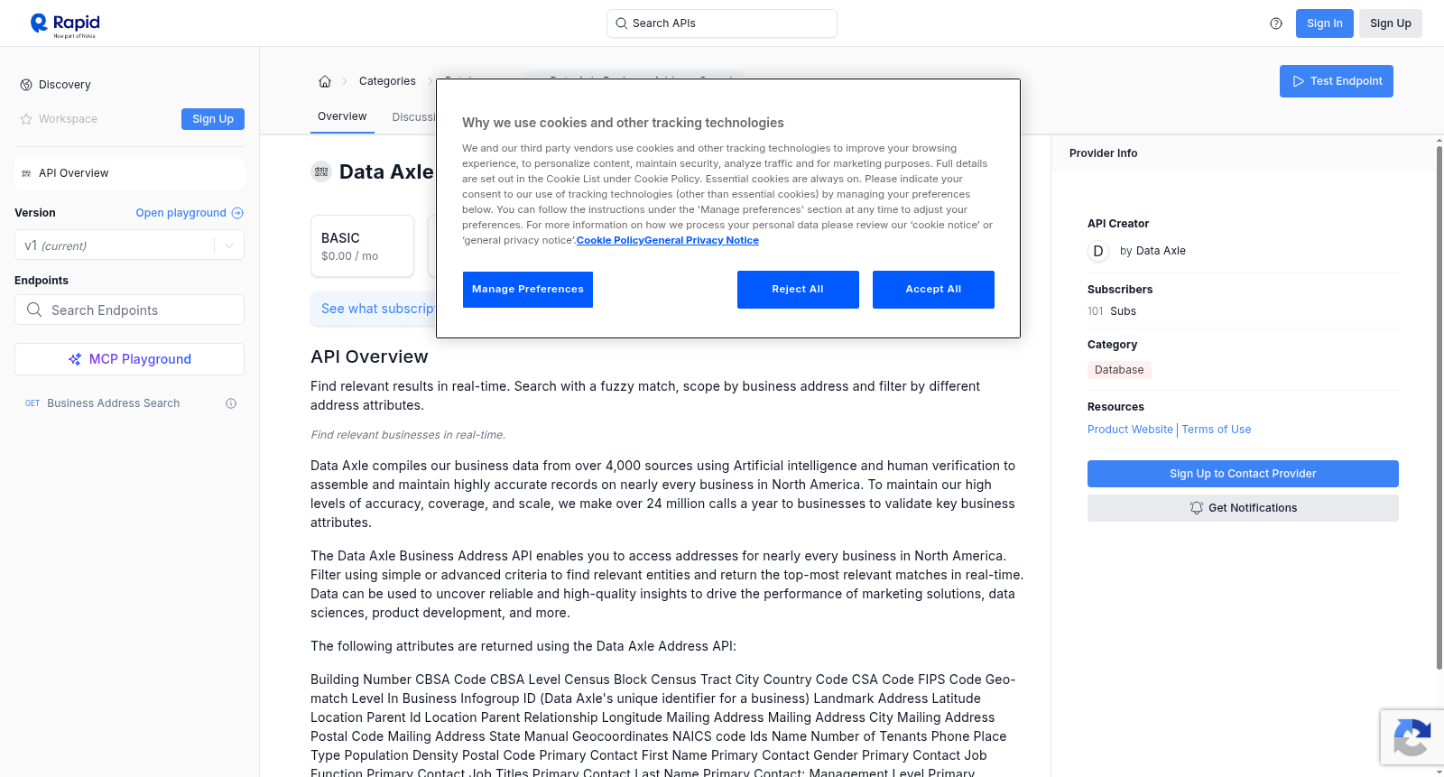Screen dimensions: 1444x777
Task: Click Get Notifications button
Action: pyautogui.click(x=1243, y=508)
